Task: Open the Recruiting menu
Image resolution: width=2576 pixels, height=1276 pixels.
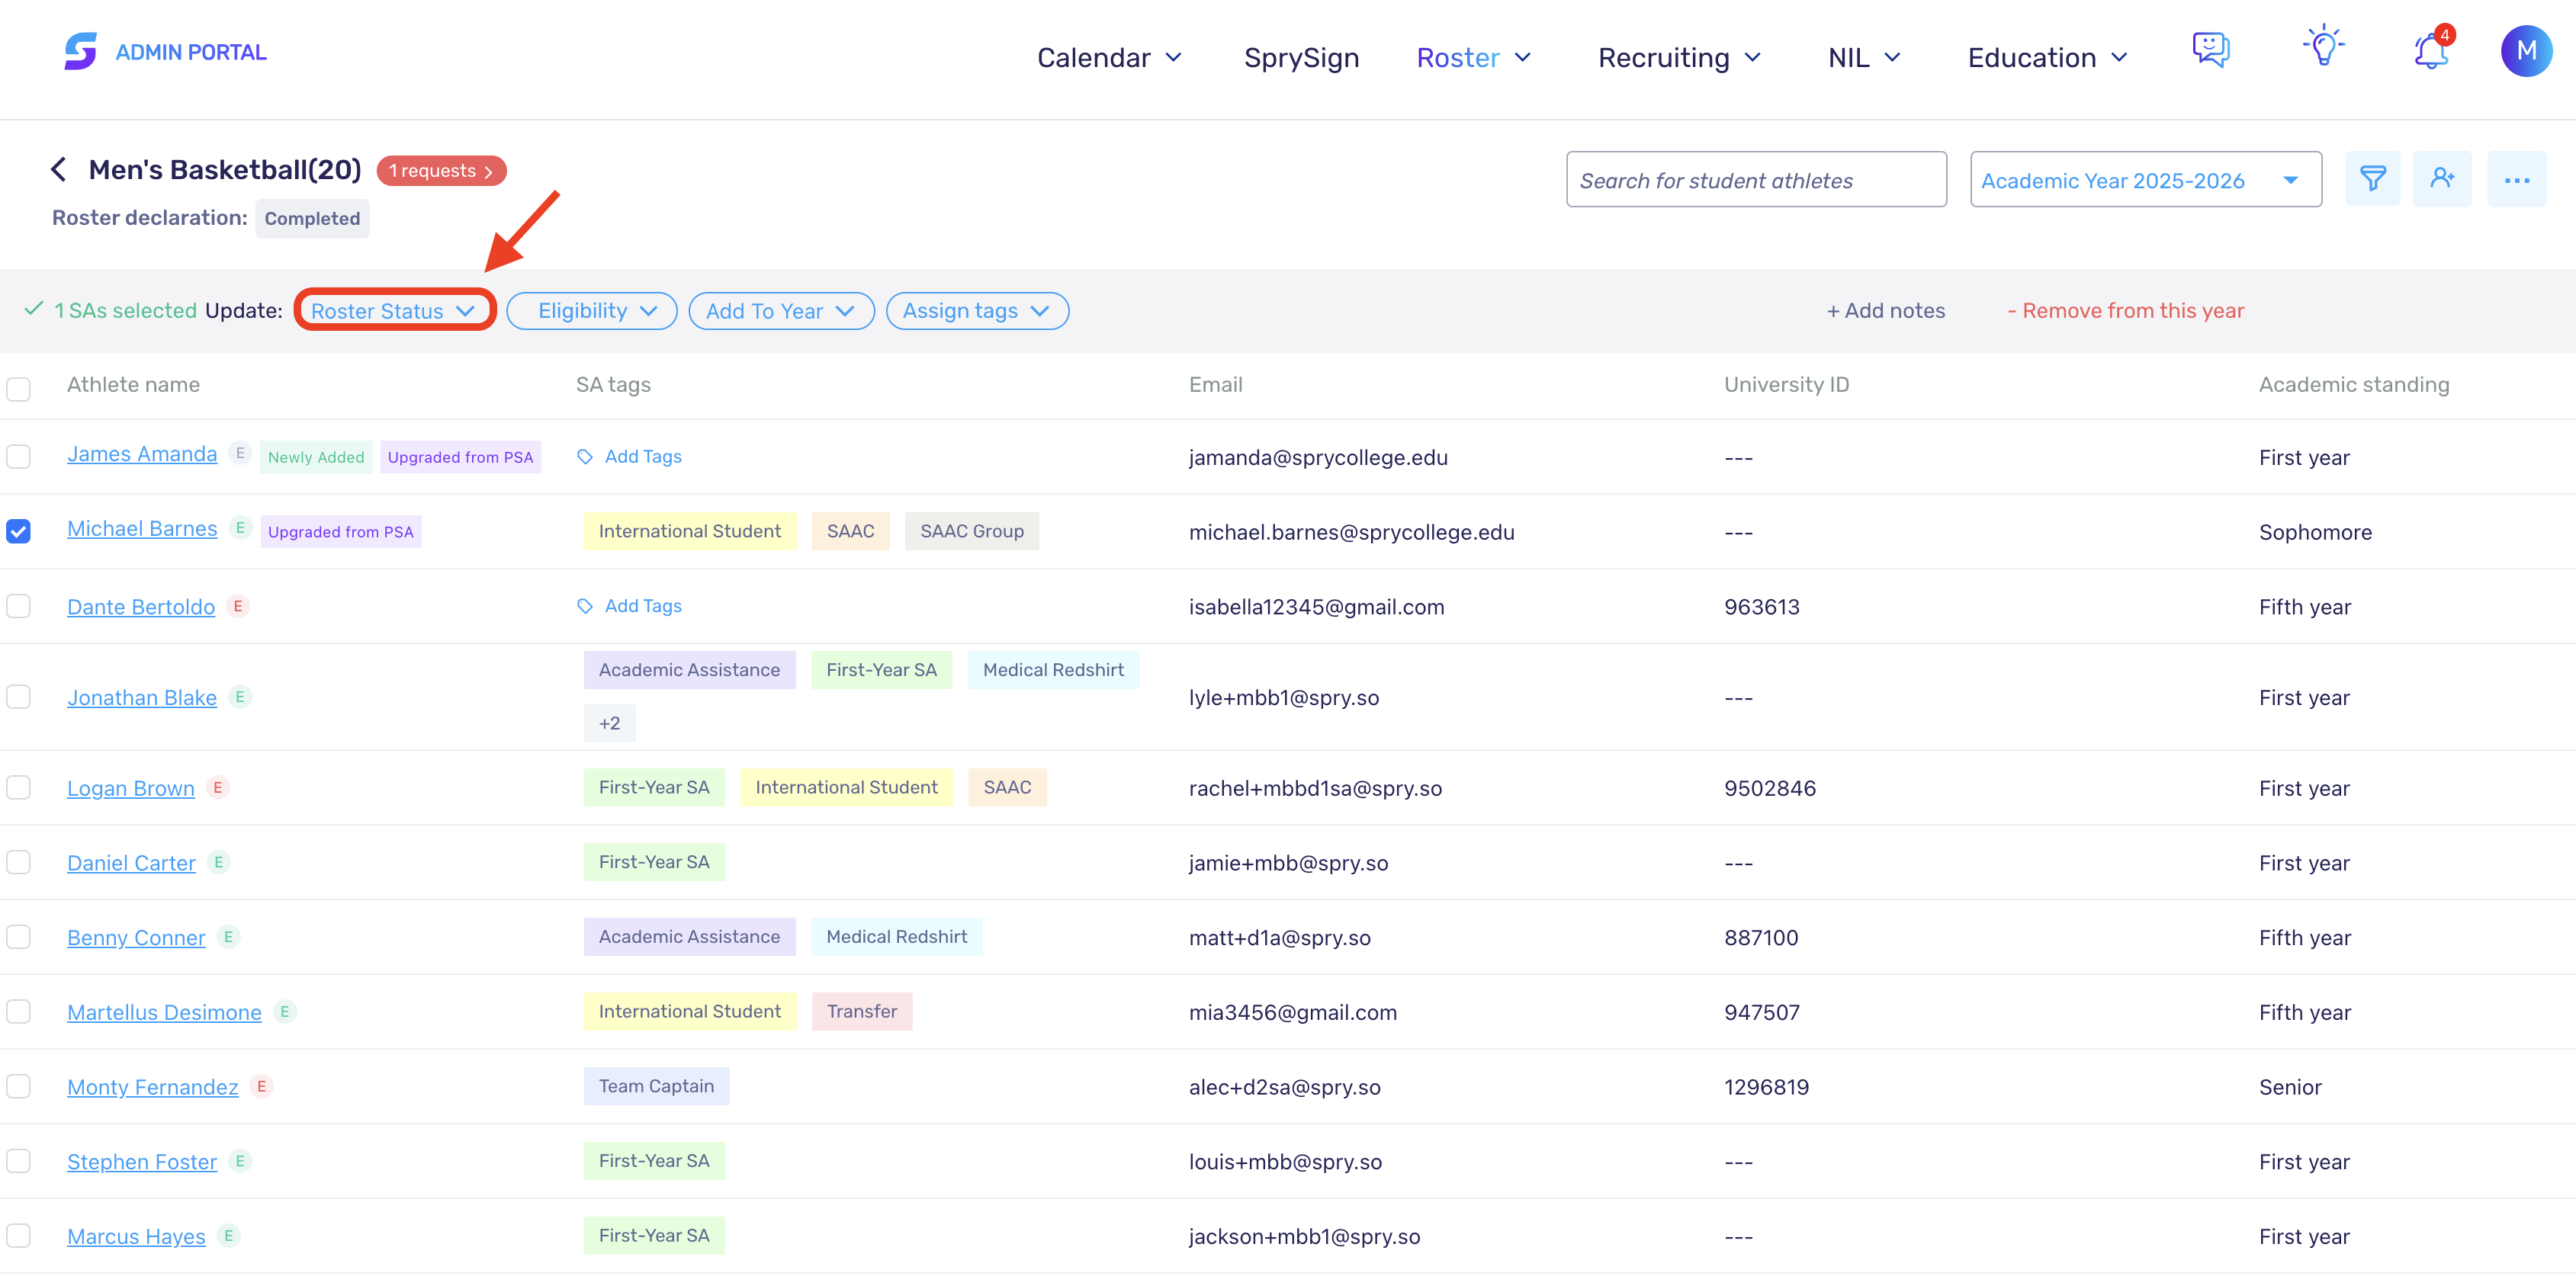Action: point(1679,58)
